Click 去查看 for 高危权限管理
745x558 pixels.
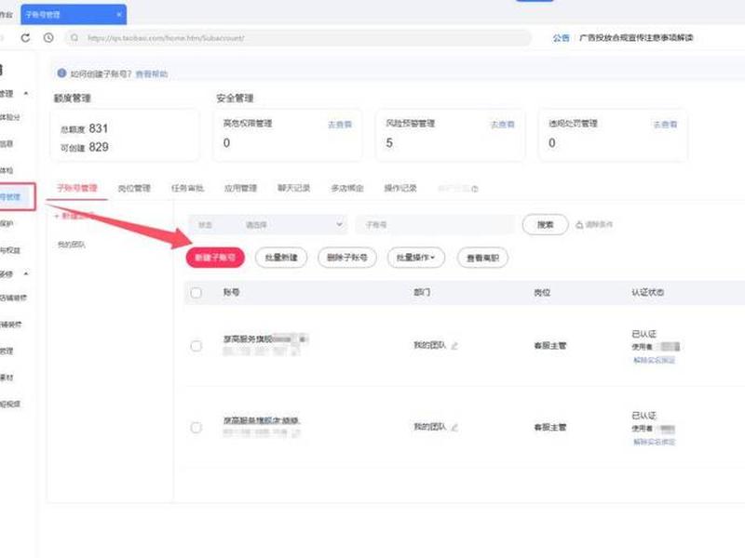pyautogui.click(x=340, y=125)
